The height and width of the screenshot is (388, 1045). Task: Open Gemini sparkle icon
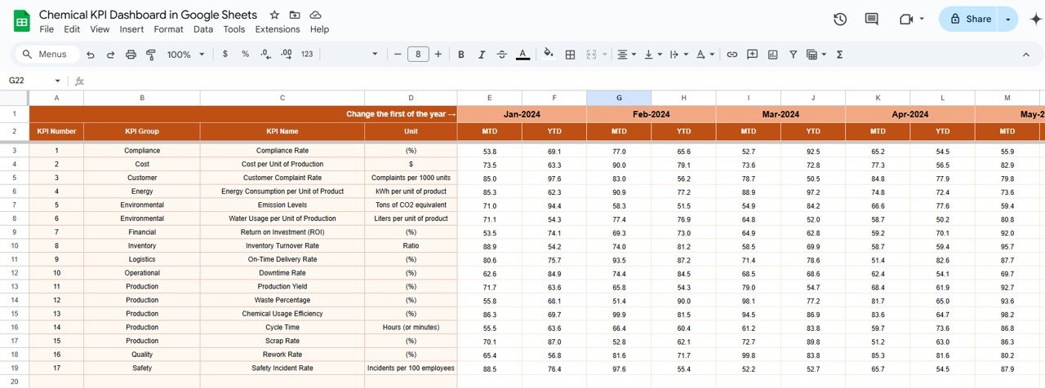pyautogui.click(x=1036, y=20)
